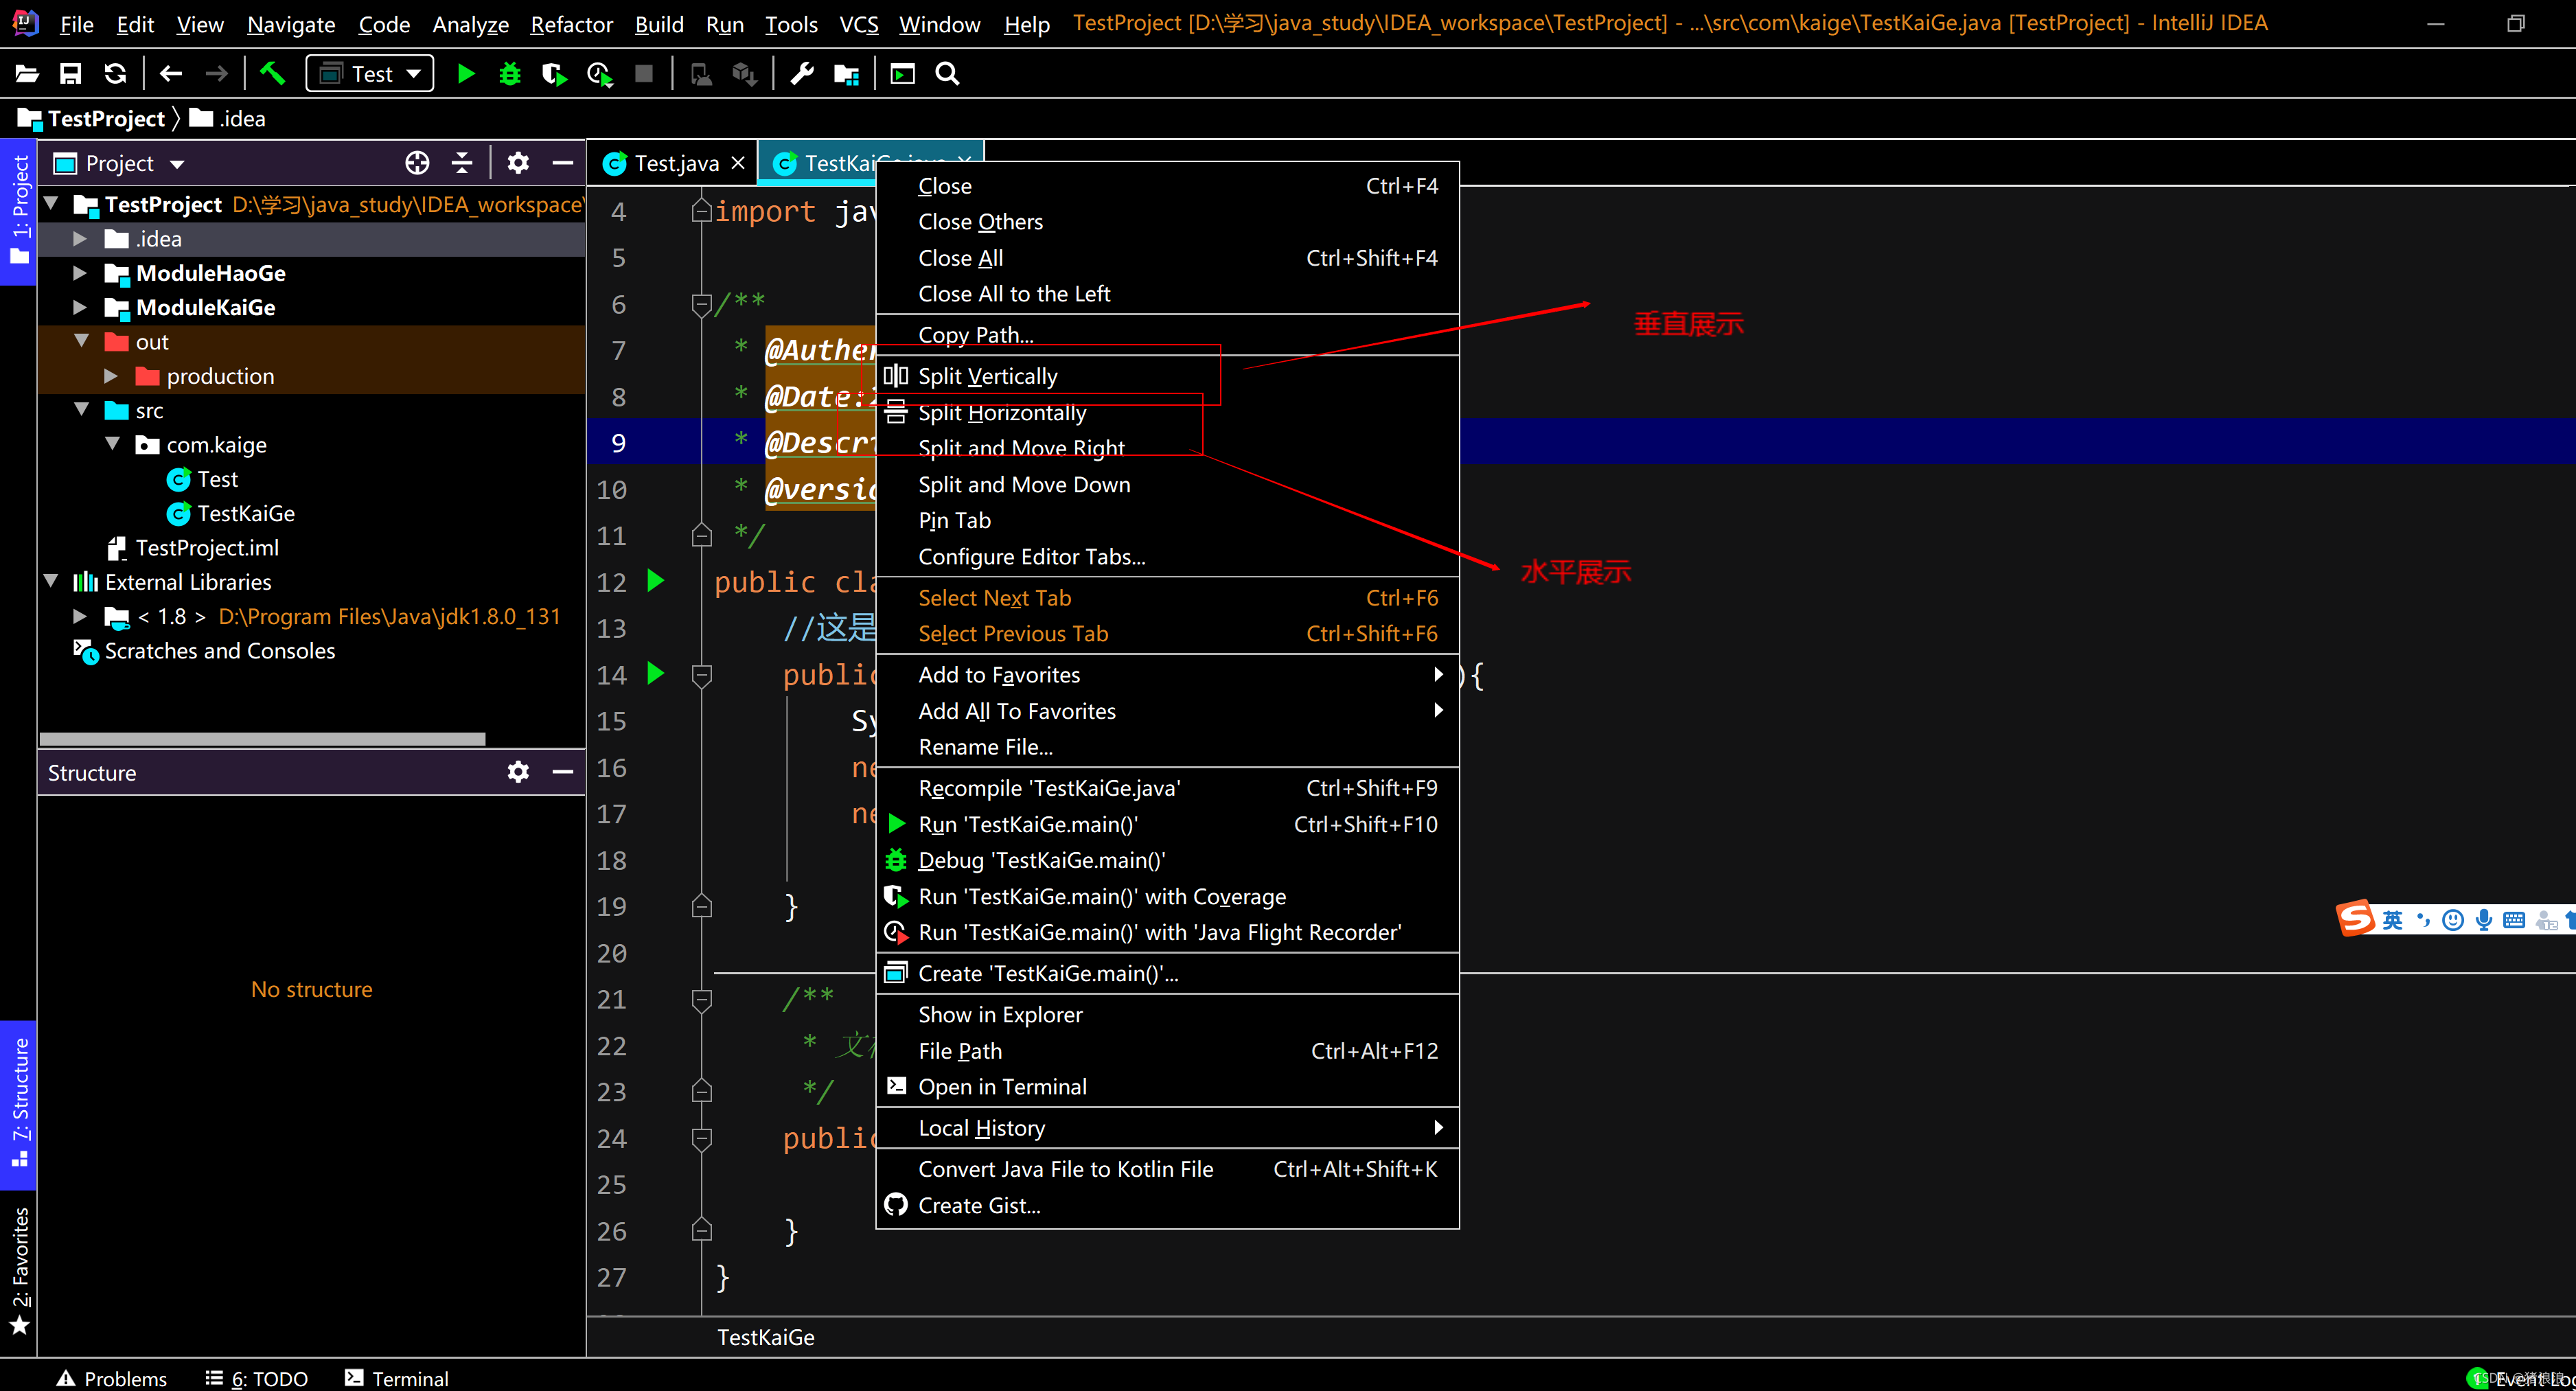Expand the < 1.8 > JDK library node

tap(80, 616)
